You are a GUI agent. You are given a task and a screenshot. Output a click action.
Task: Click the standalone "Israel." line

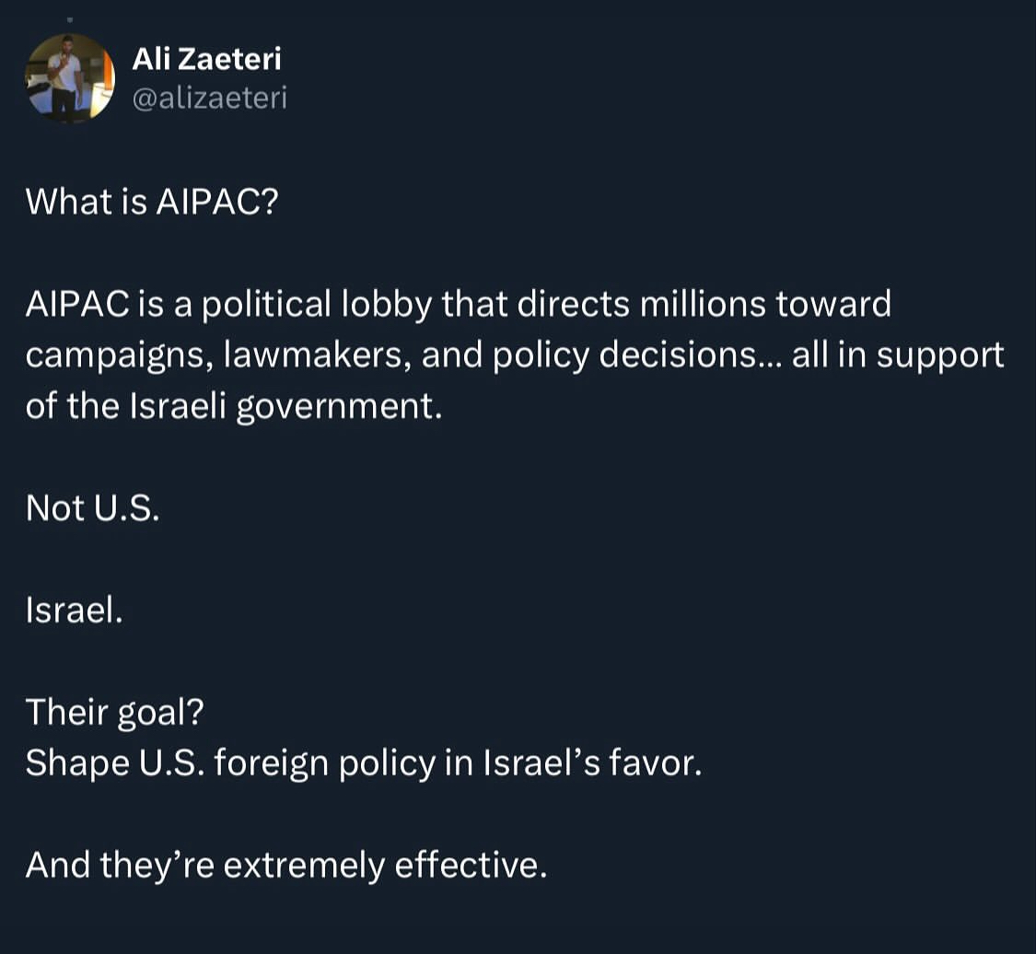coord(74,609)
